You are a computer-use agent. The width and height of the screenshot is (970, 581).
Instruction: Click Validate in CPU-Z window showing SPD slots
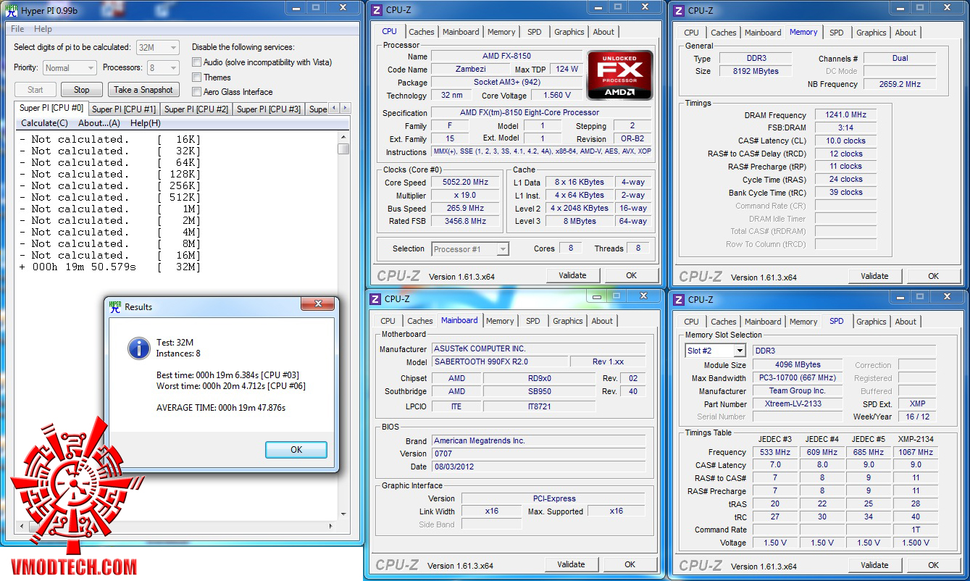tap(874, 565)
